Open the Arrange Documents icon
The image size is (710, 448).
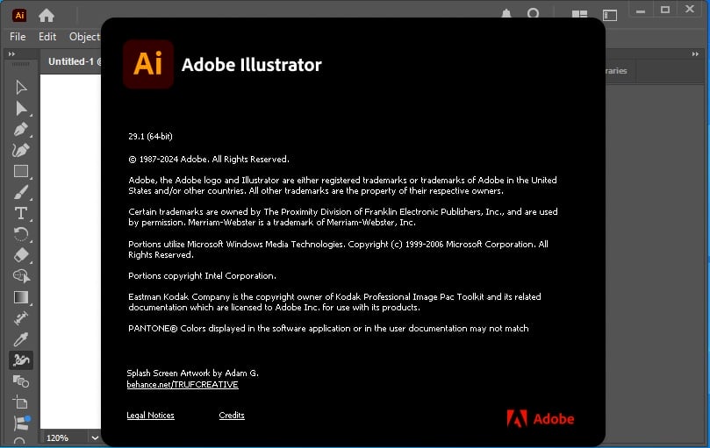579,15
